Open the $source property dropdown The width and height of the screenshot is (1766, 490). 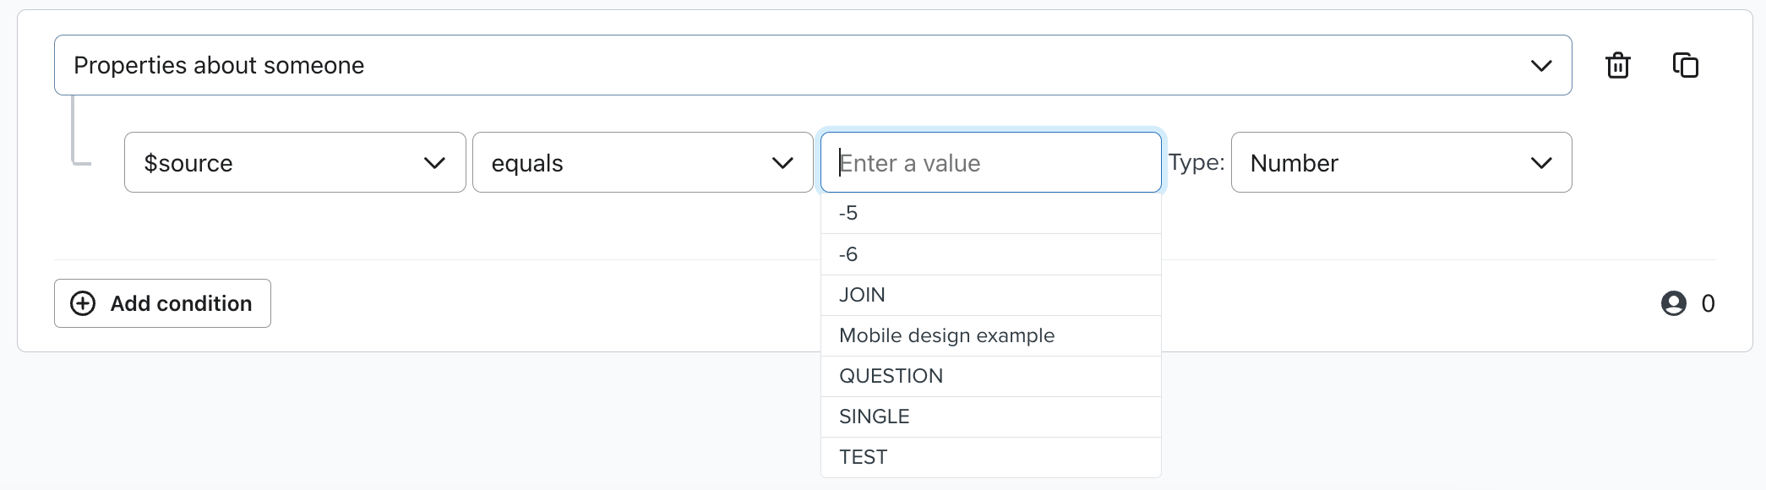tap(294, 162)
